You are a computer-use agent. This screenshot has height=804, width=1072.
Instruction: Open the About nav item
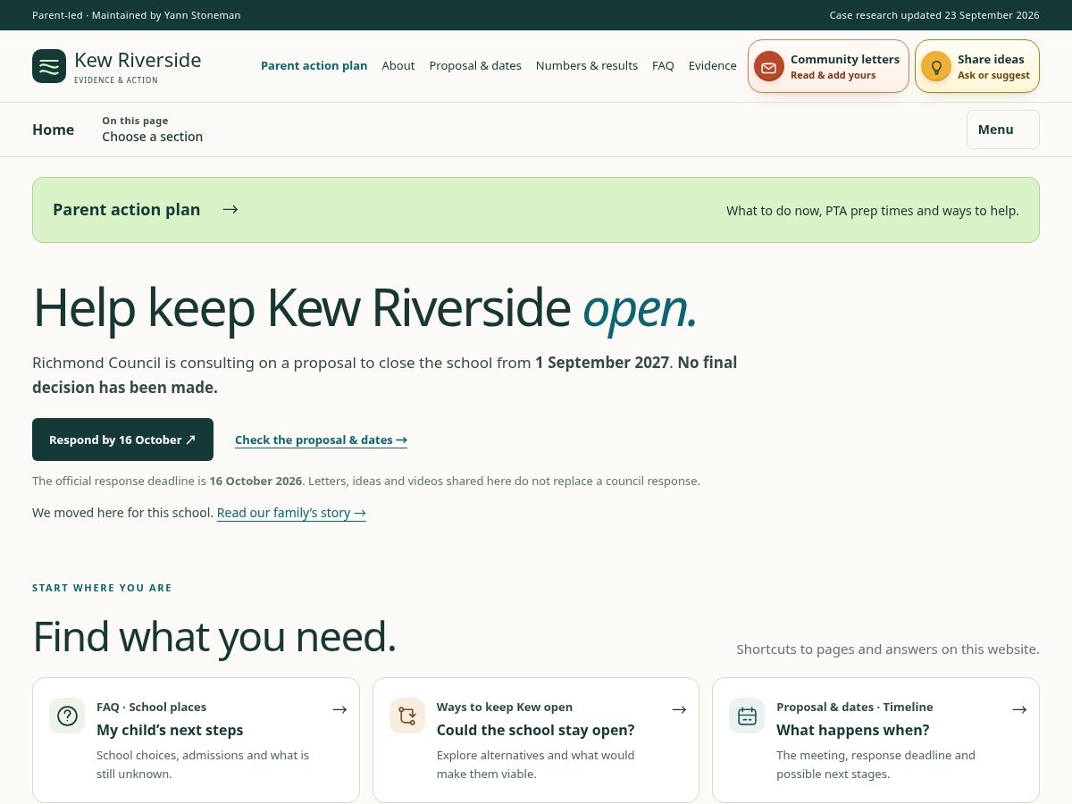pyautogui.click(x=398, y=66)
